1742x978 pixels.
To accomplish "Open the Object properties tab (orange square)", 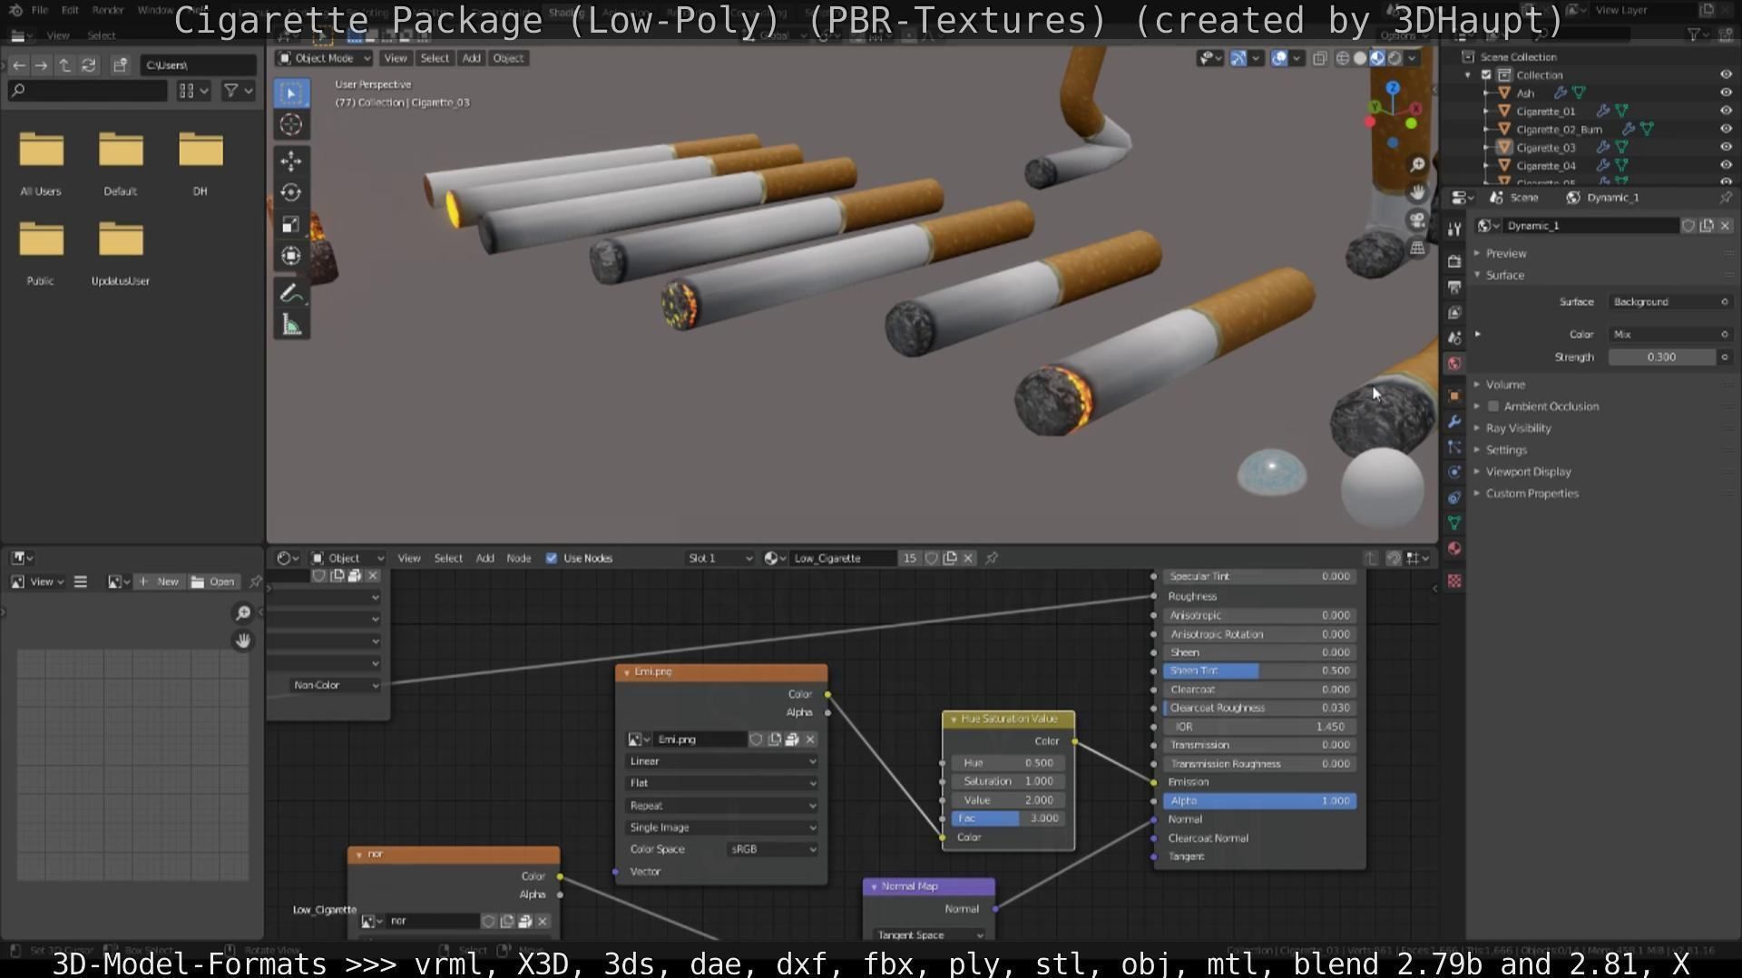I will pos(1454,396).
